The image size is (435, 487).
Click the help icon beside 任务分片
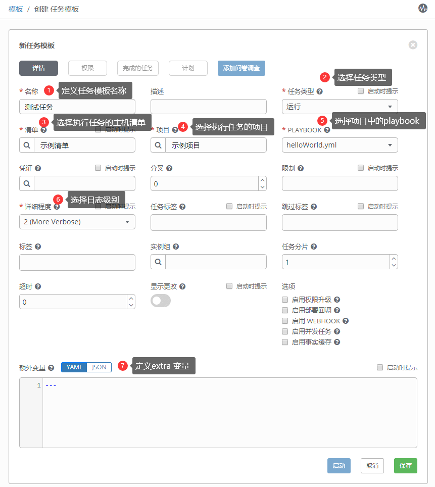pyautogui.click(x=314, y=247)
